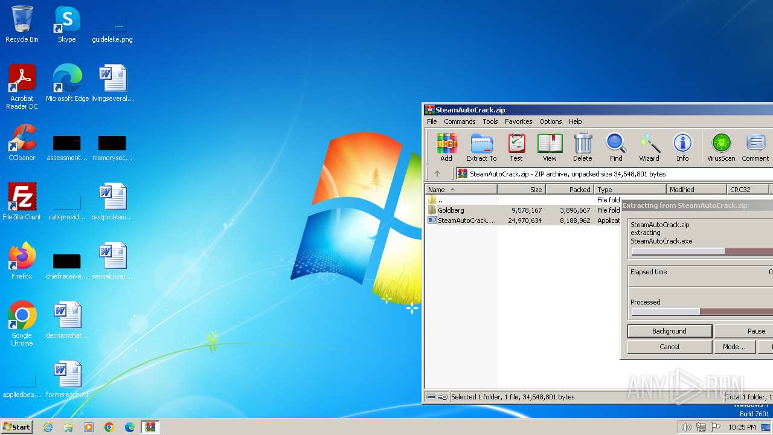
Task: Click the Test archive icon
Action: [x=516, y=147]
